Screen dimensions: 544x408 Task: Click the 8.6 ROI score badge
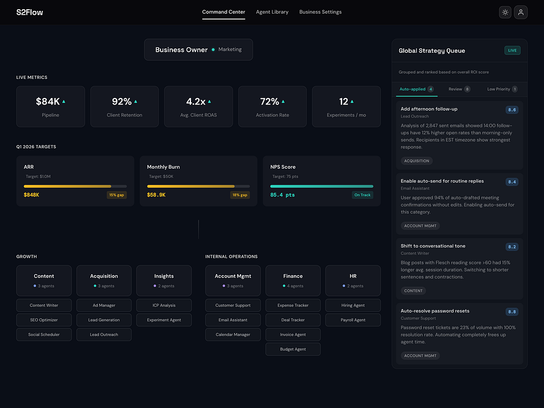click(x=512, y=110)
